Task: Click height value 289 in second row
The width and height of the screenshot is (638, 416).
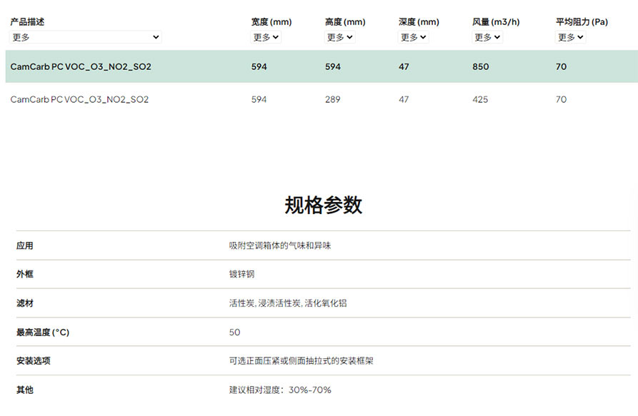Action: (332, 99)
